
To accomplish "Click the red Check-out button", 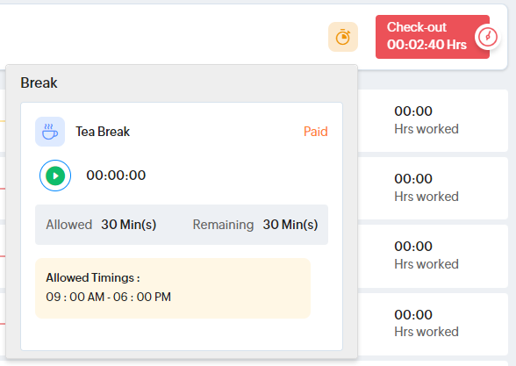I will pos(433,37).
